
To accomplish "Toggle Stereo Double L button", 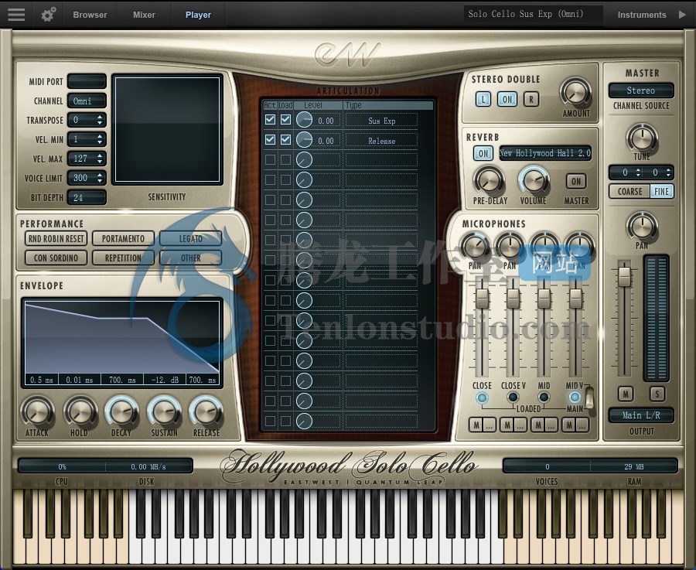I will [483, 99].
